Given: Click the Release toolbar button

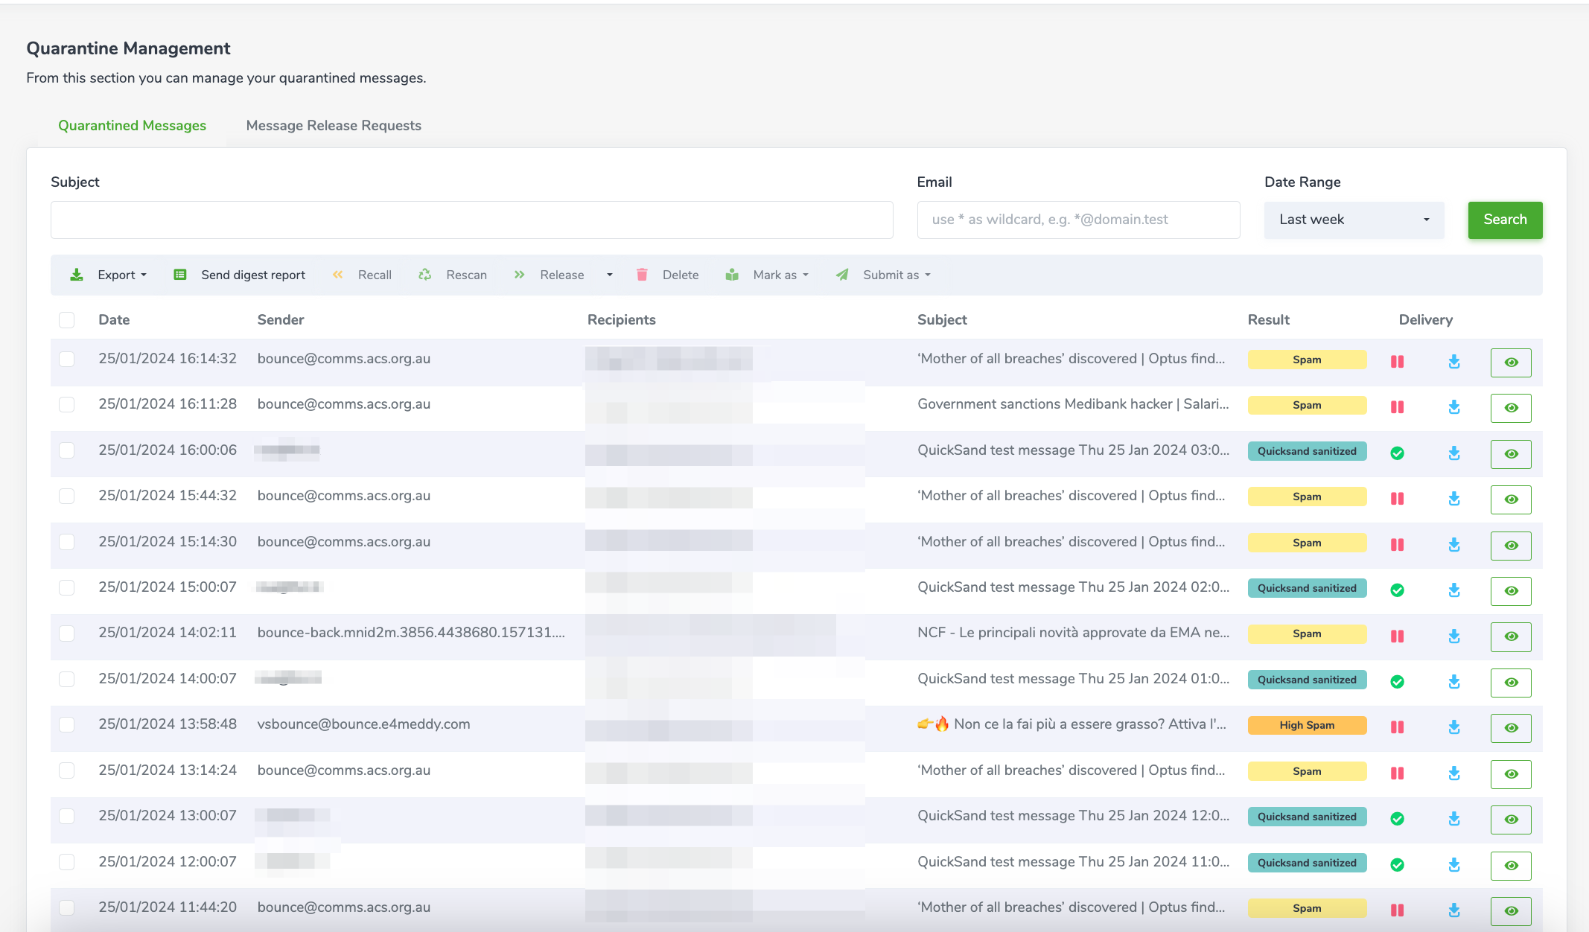Looking at the screenshot, I should [561, 275].
